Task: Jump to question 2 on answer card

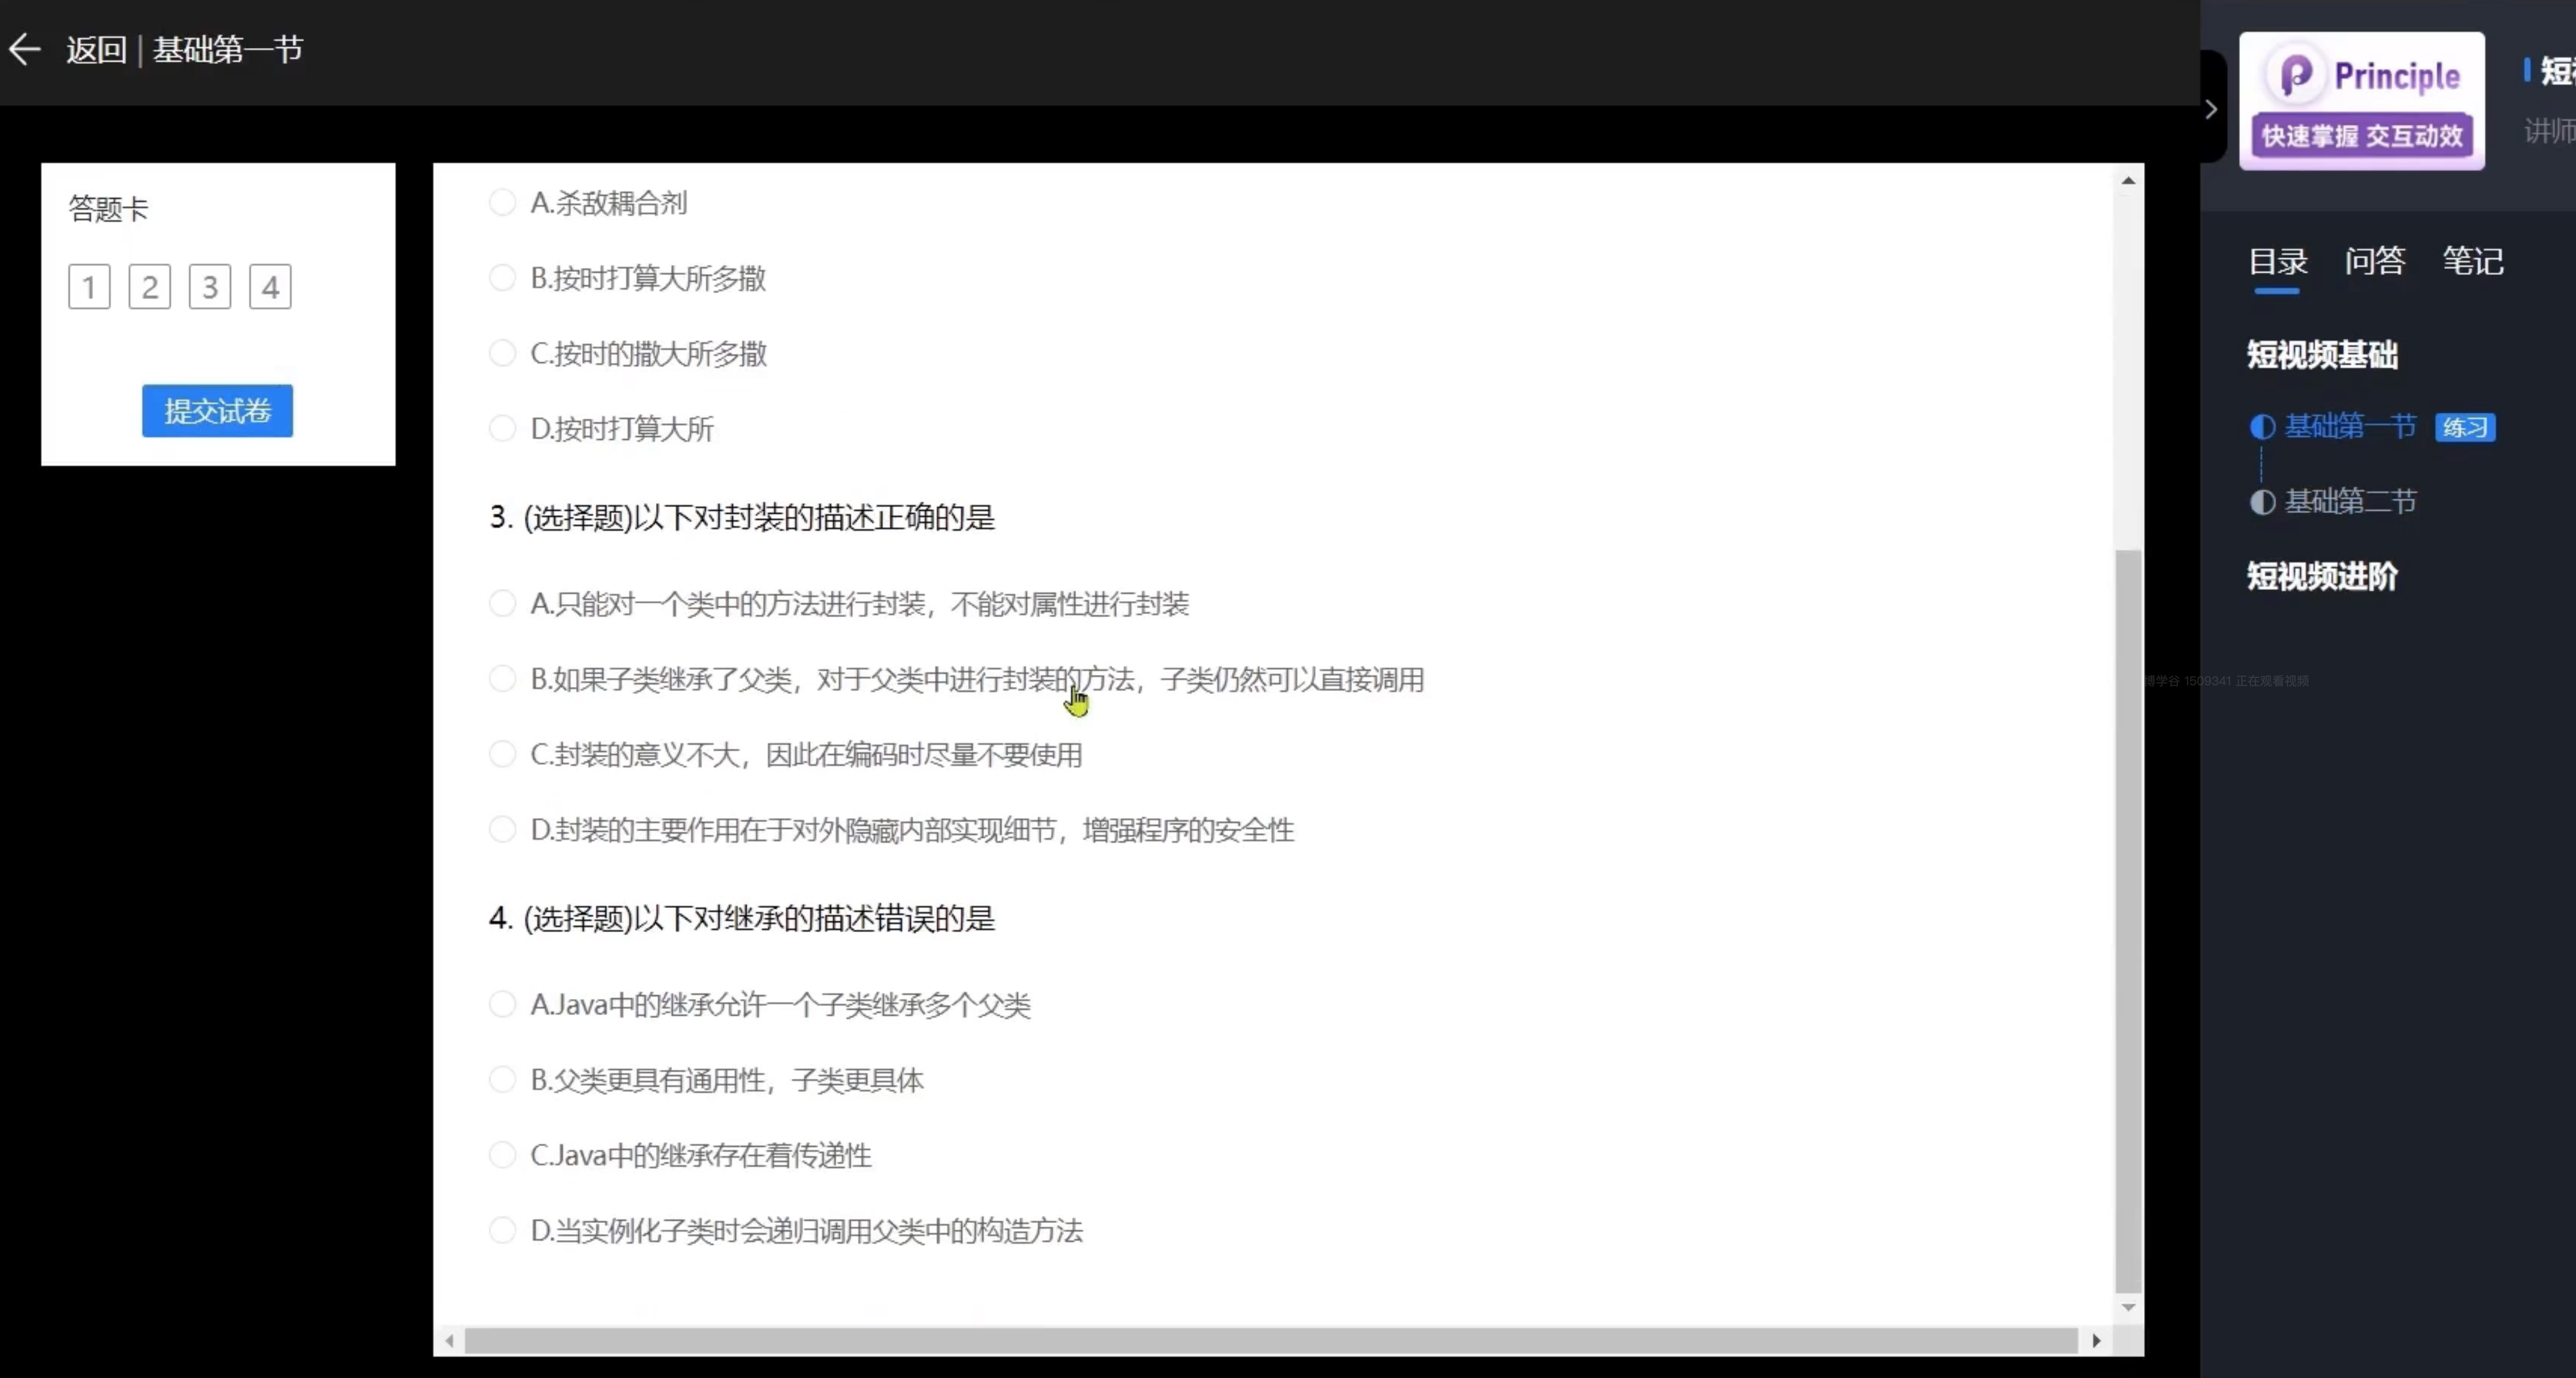Action: tap(150, 287)
